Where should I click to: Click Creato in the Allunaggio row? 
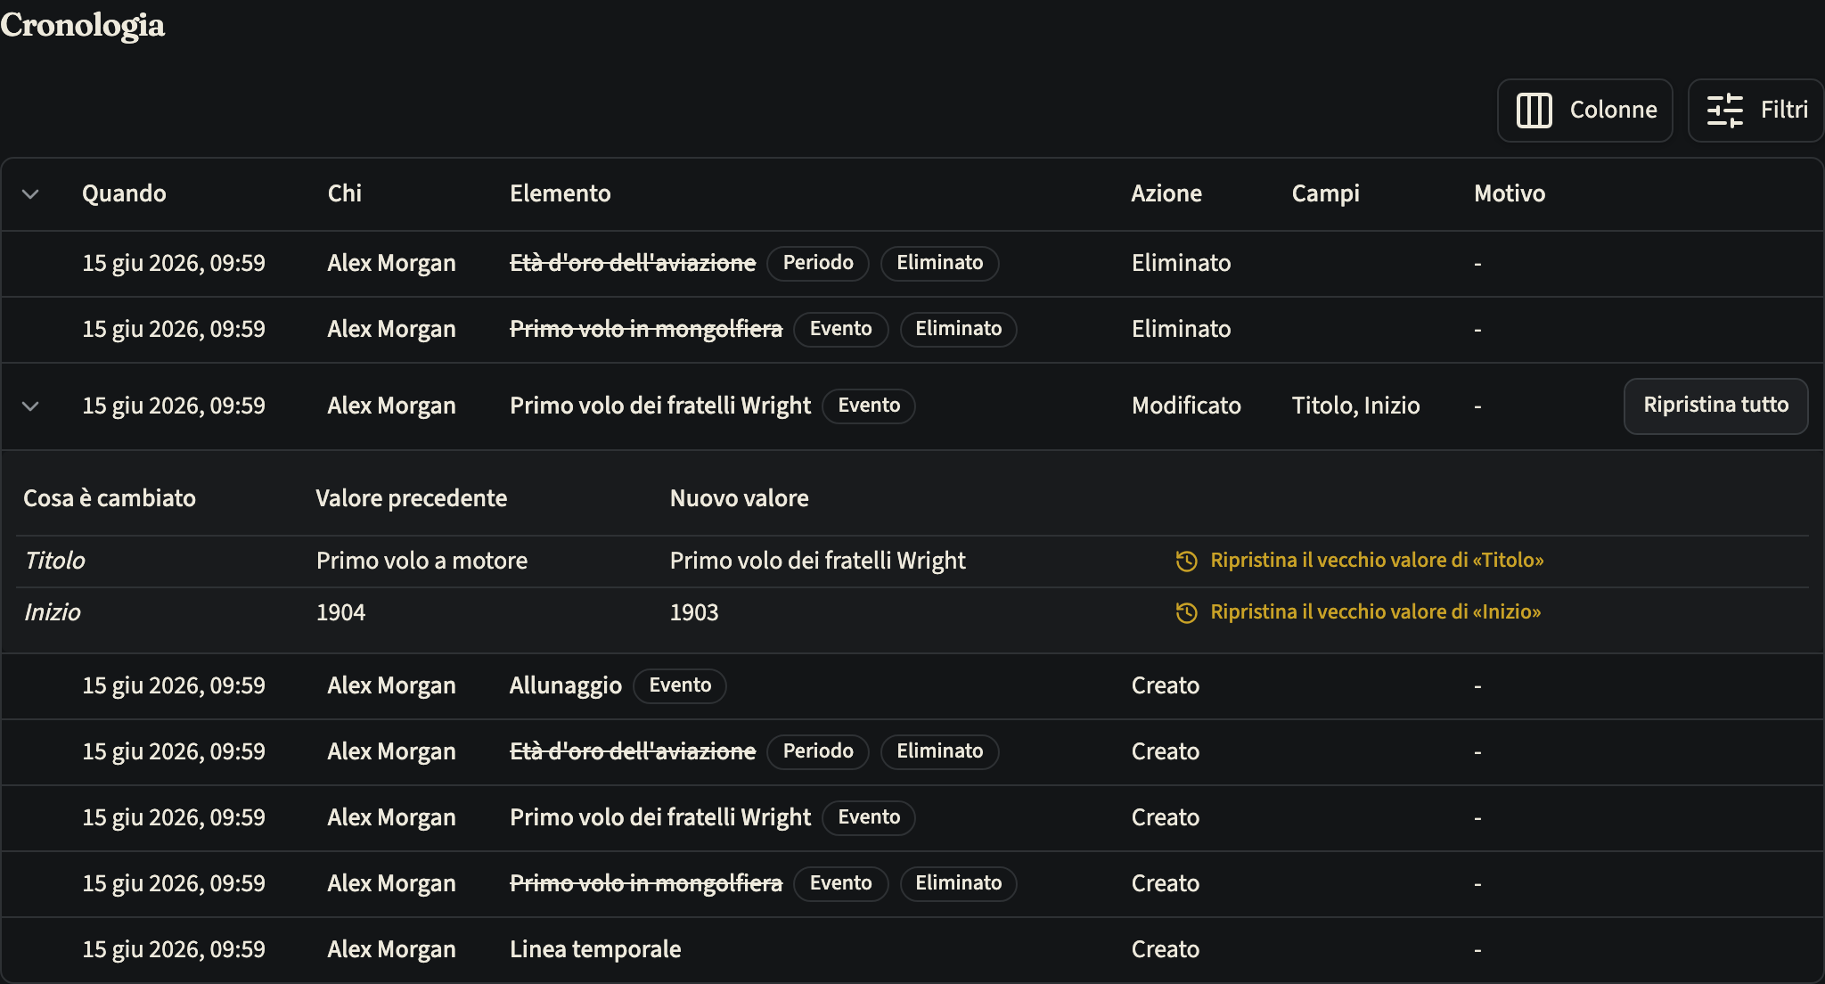pos(1166,685)
